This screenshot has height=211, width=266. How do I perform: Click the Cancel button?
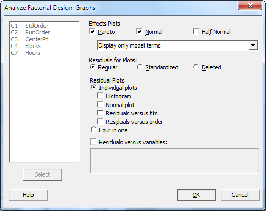pyautogui.click(x=240, y=195)
